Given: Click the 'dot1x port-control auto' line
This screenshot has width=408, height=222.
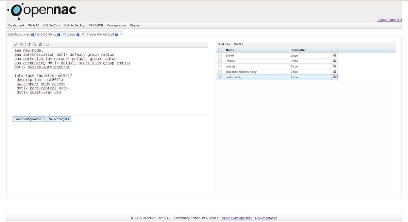Looking at the screenshot, I should [x=42, y=88].
